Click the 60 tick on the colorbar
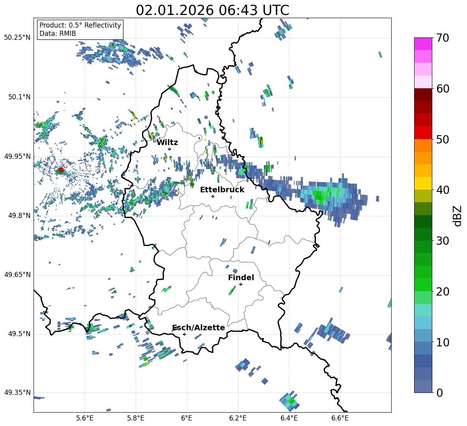The image size is (467, 426). tap(442, 89)
